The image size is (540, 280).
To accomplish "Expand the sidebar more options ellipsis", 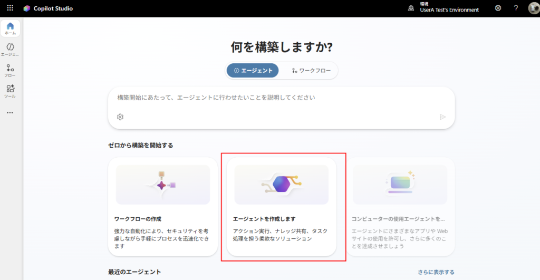I will (x=10, y=112).
